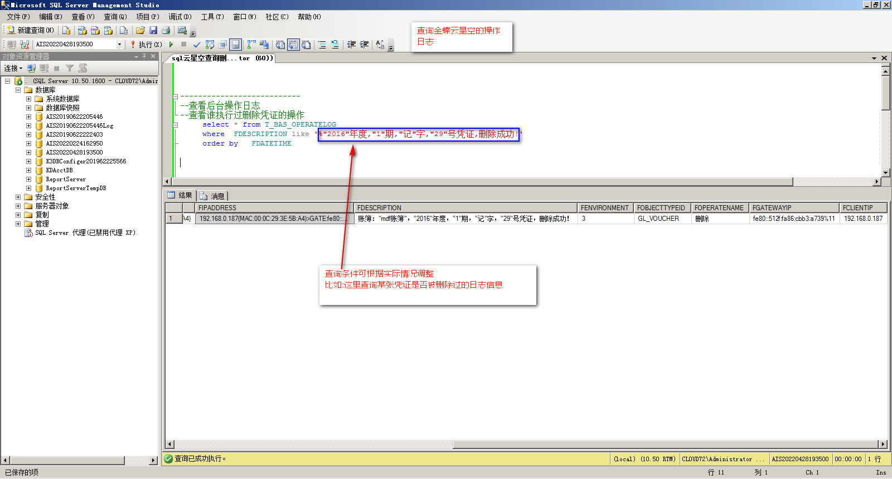
Task: Expand the 安全性 folder node
Action: [18, 197]
